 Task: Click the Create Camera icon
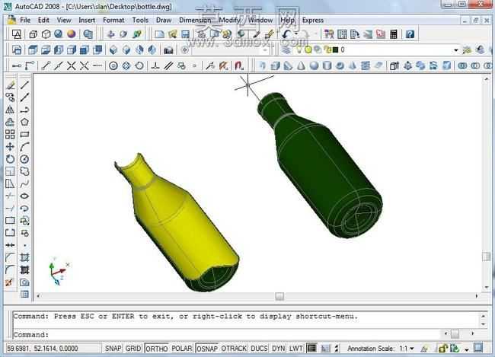(x=168, y=49)
